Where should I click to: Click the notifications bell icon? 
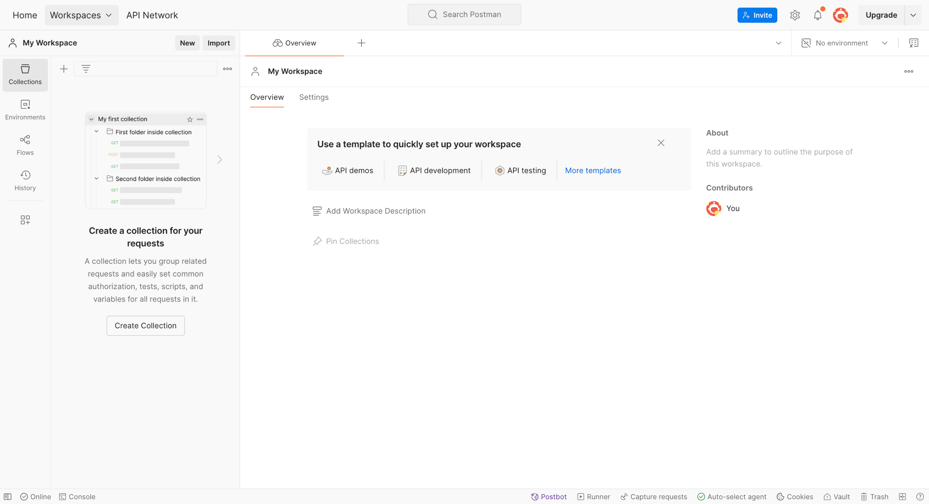(817, 15)
